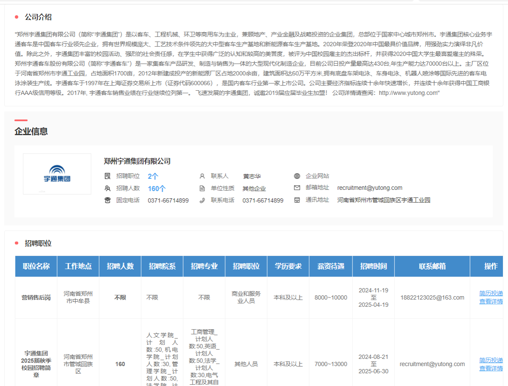Click the 河南省郑州市中牟县 location cell
Screen dimensions: 508x386
coord(78,297)
